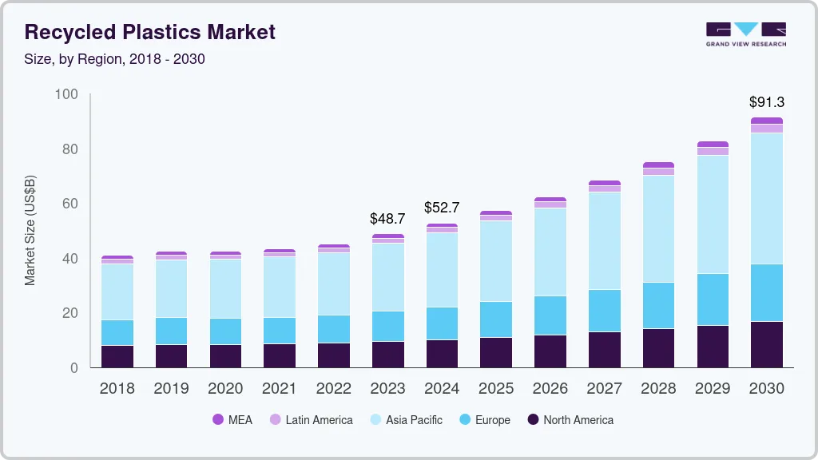Click the North America segment of 2028 bar
The height and width of the screenshot is (460, 818).
pos(658,348)
